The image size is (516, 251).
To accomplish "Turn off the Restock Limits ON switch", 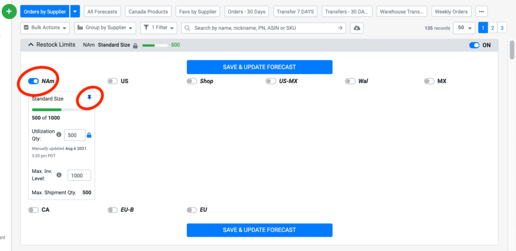I will (474, 45).
